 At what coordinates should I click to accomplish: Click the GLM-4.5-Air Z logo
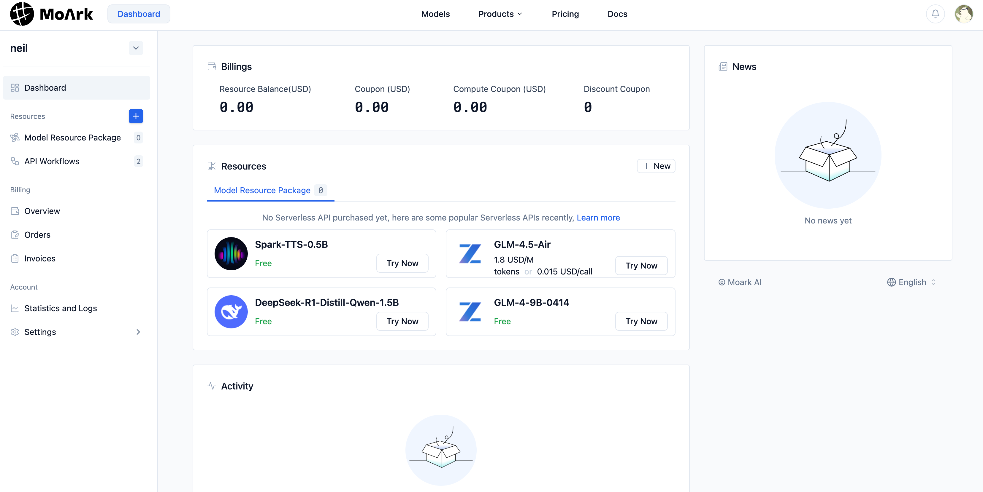pyautogui.click(x=470, y=254)
